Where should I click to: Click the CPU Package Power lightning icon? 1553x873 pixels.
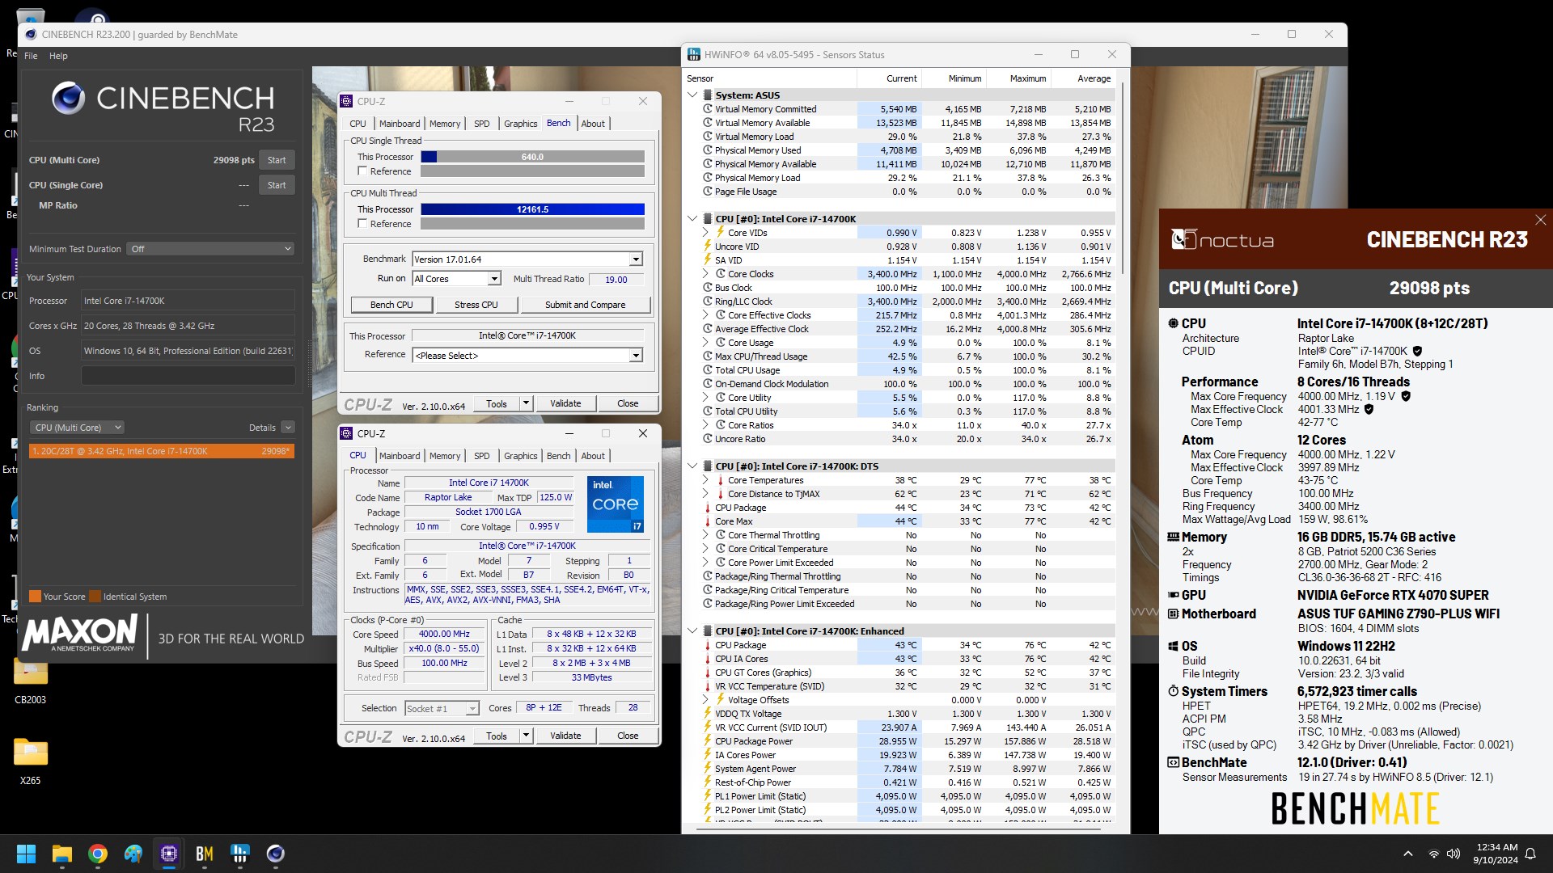[708, 741]
